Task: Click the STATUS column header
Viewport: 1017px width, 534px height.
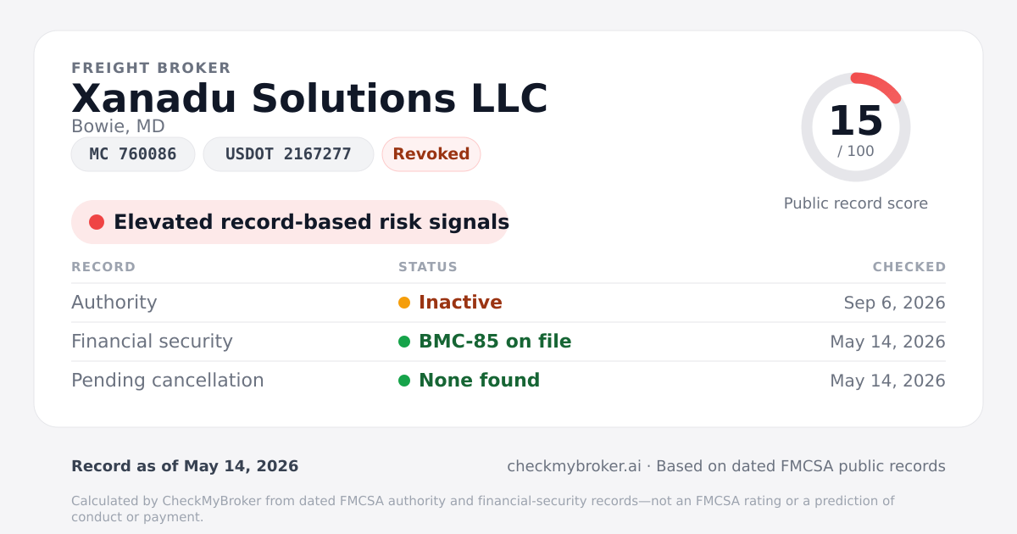Action: coord(428,267)
